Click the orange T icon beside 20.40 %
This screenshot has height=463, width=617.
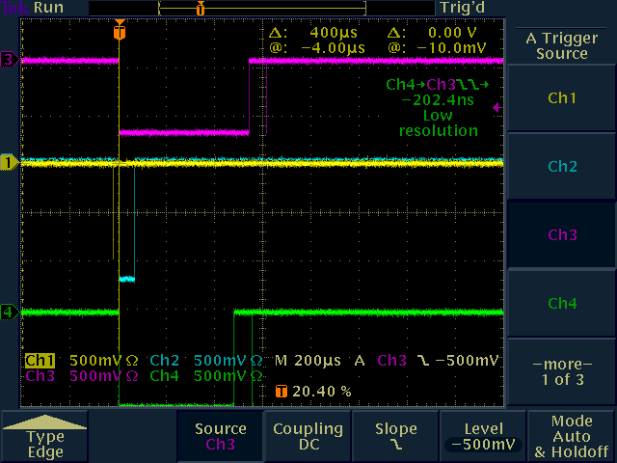(x=282, y=392)
